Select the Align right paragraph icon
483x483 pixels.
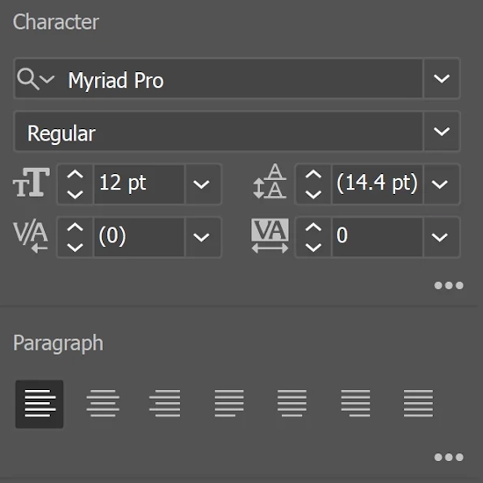click(165, 403)
